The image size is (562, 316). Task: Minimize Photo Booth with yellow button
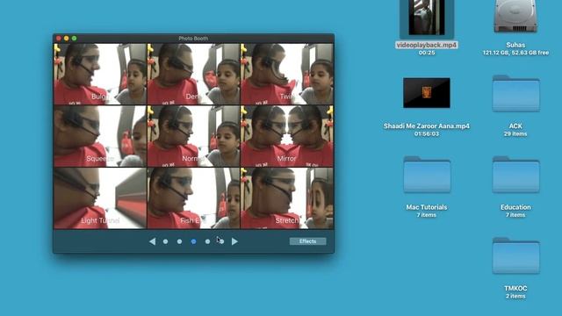click(67, 39)
